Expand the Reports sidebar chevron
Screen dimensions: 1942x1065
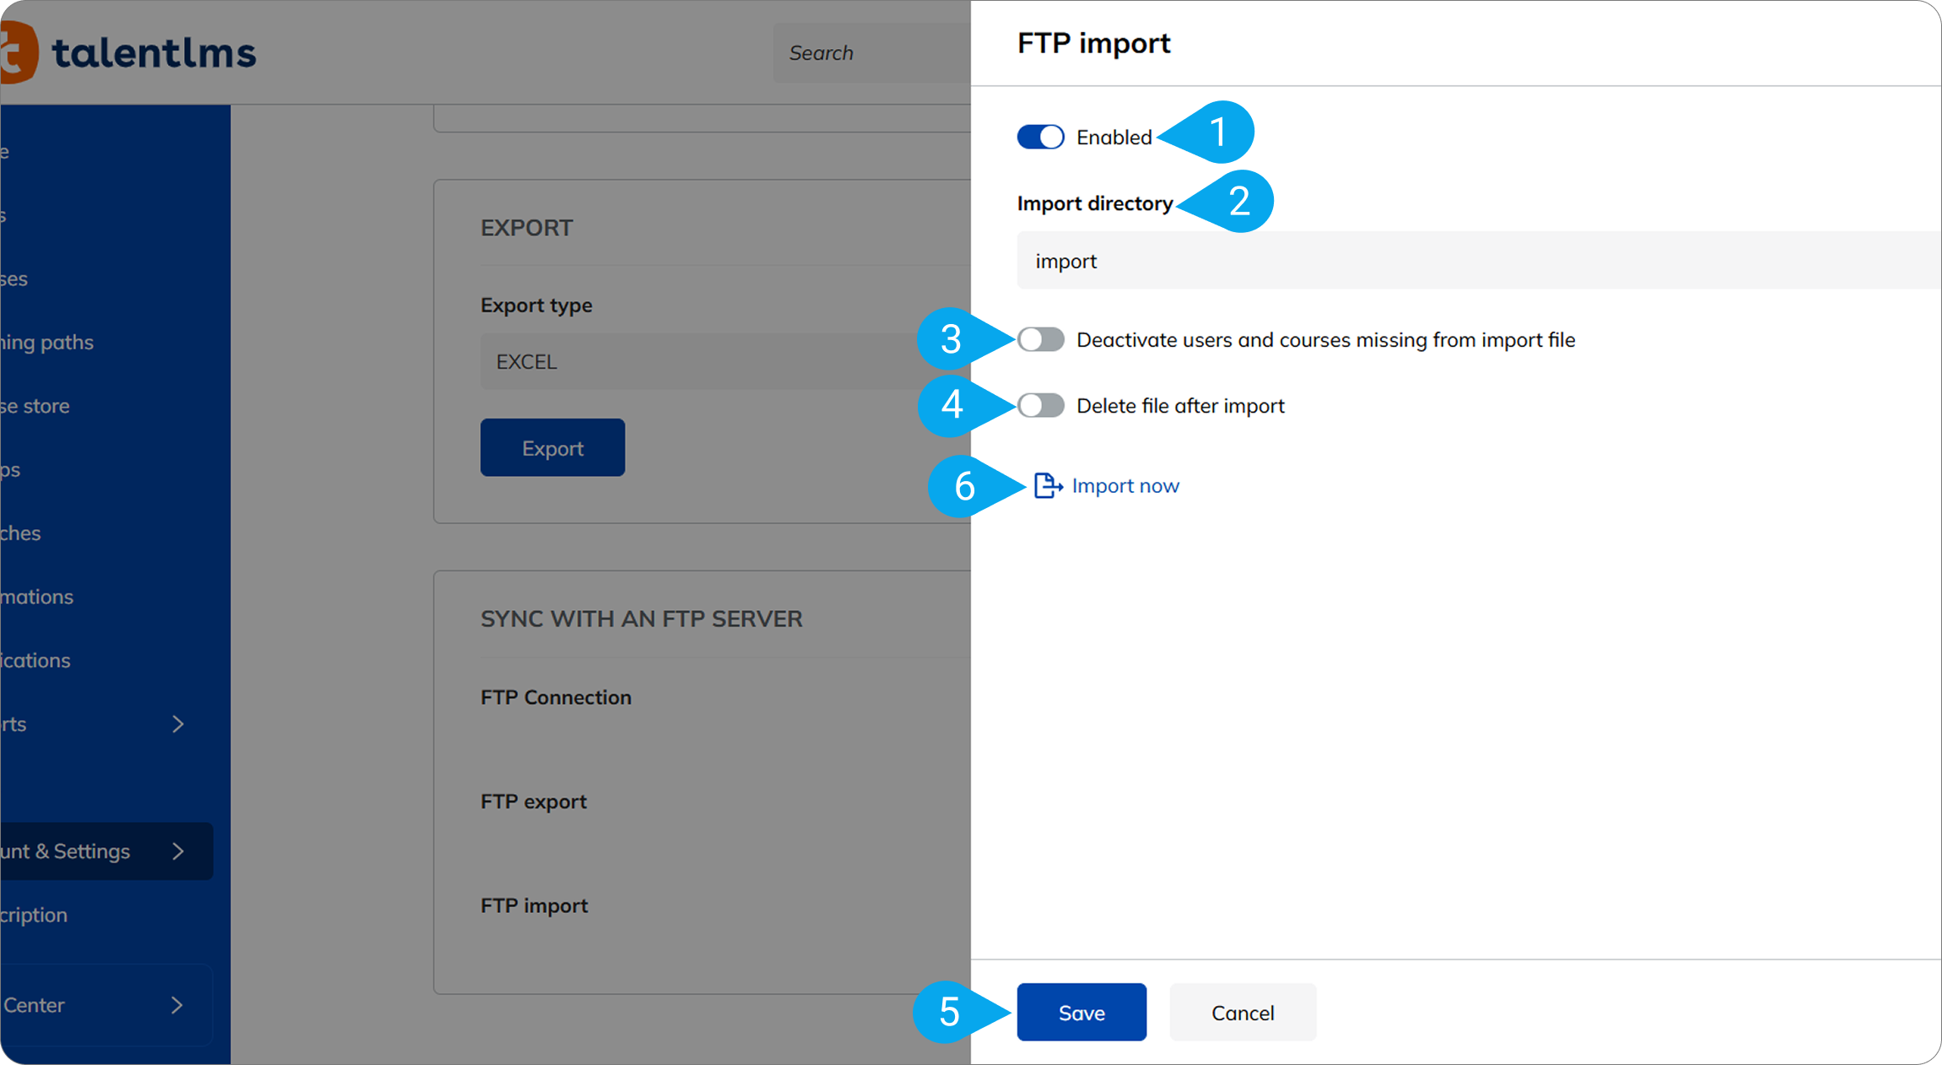point(178,724)
